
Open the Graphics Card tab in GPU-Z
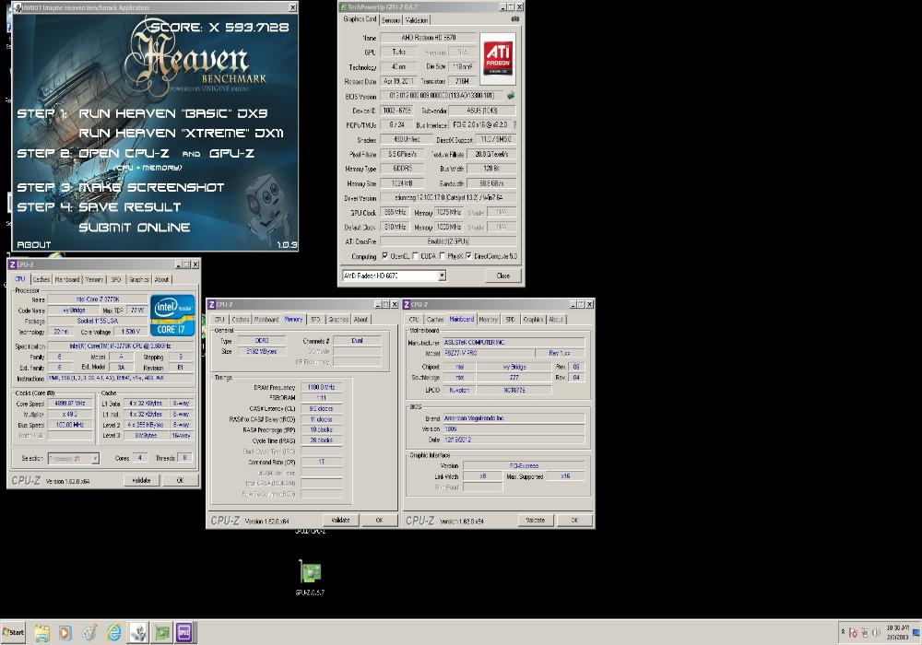360,18
